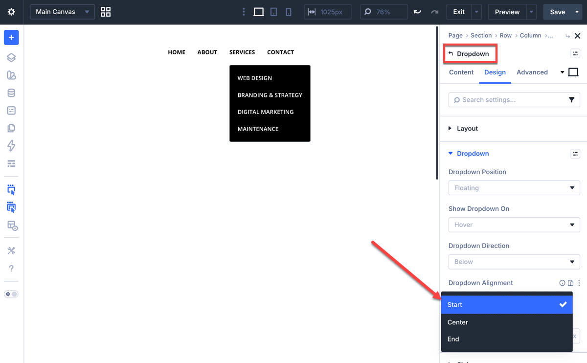Click the Save button
Screen dimensions: 587x363
(x=557, y=12)
